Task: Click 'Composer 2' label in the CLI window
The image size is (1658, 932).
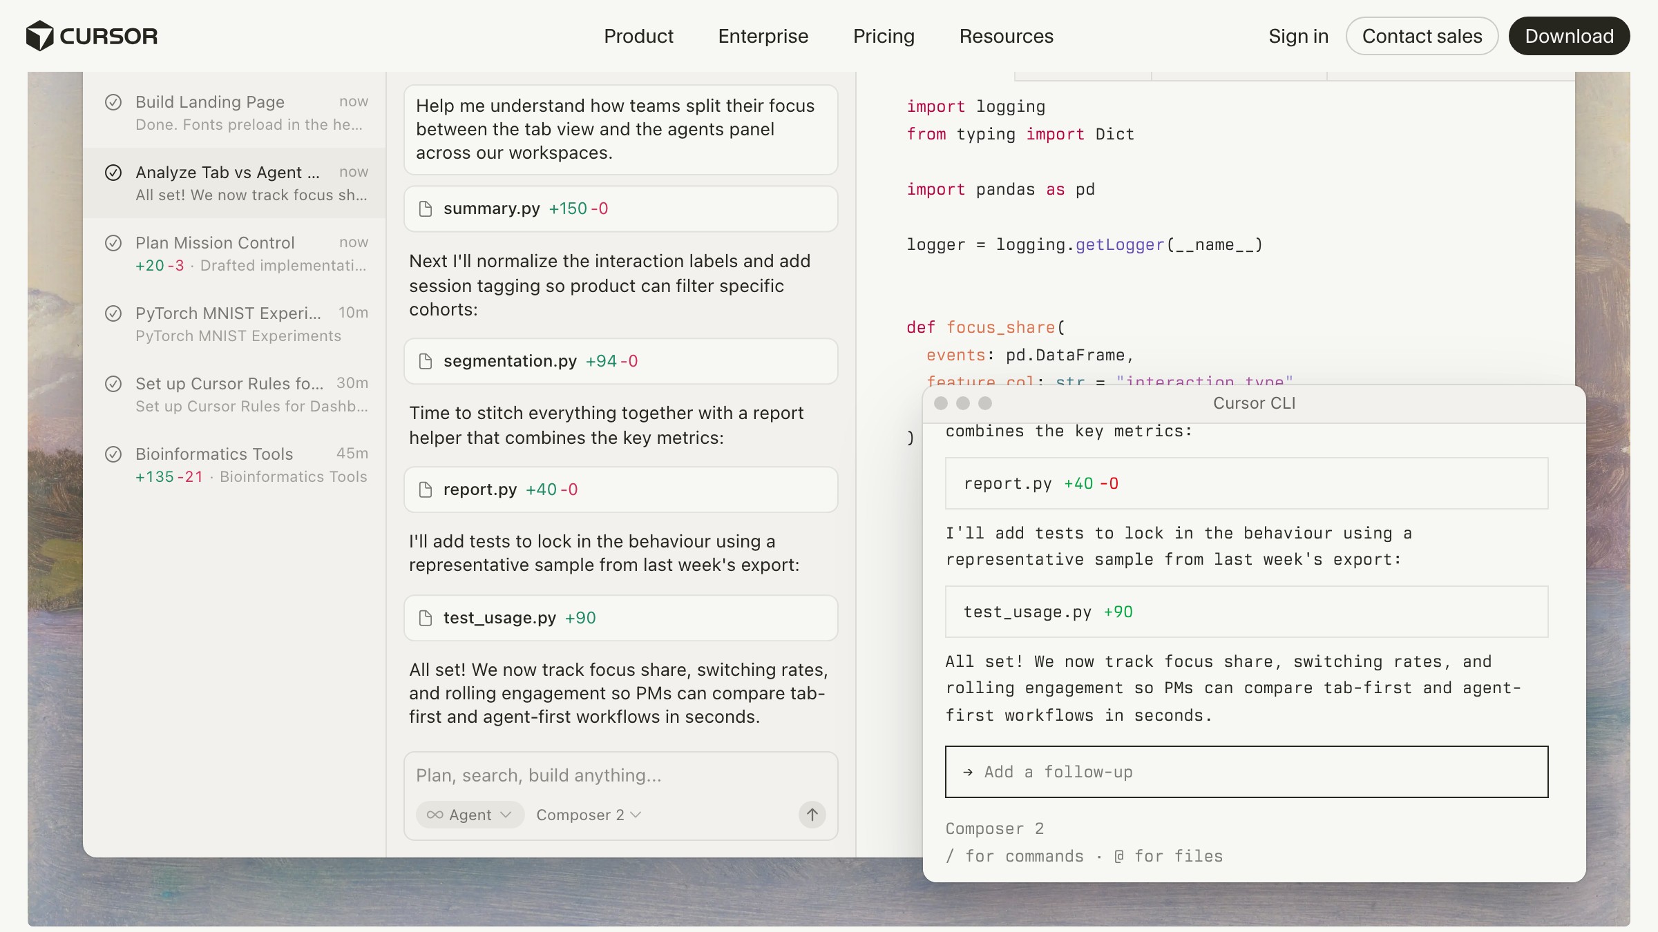Action: tap(995, 828)
